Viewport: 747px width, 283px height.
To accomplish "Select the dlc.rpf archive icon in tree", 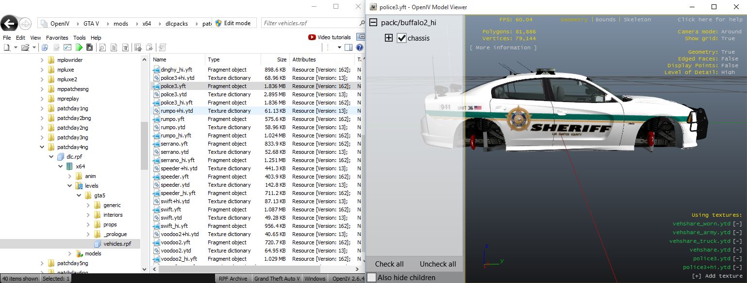I will point(61,157).
